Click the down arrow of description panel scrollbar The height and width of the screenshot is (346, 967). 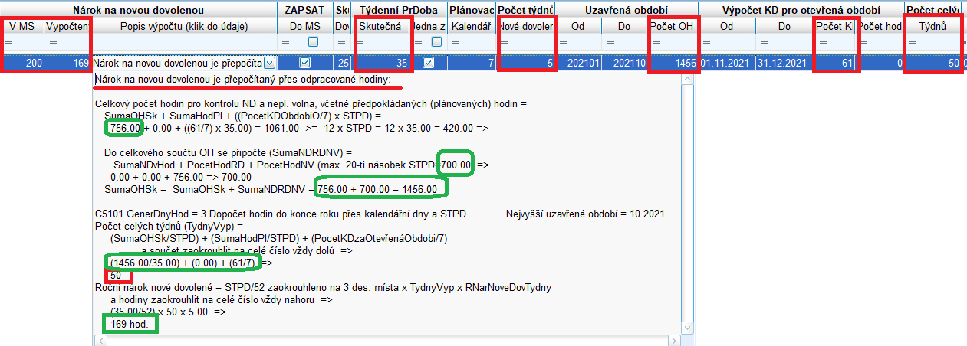tap(687, 328)
